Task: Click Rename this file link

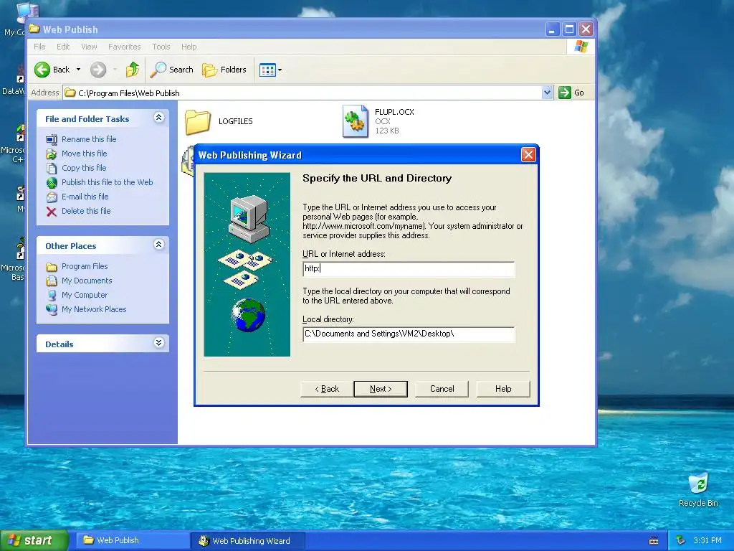Action: coord(89,139)
